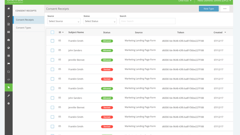The height and width of the screenshot is (135, 240).
Task: Expand the Select Source dropdown
Action: tap(64, 21)
